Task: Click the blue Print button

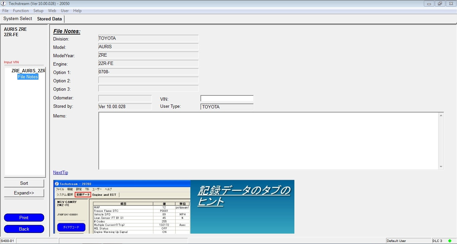Action: [x=24, y=218]
